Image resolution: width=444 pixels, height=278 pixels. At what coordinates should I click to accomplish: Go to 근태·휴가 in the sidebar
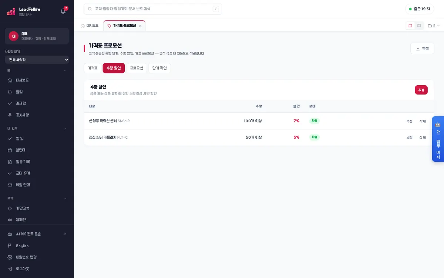click(37, 173)
